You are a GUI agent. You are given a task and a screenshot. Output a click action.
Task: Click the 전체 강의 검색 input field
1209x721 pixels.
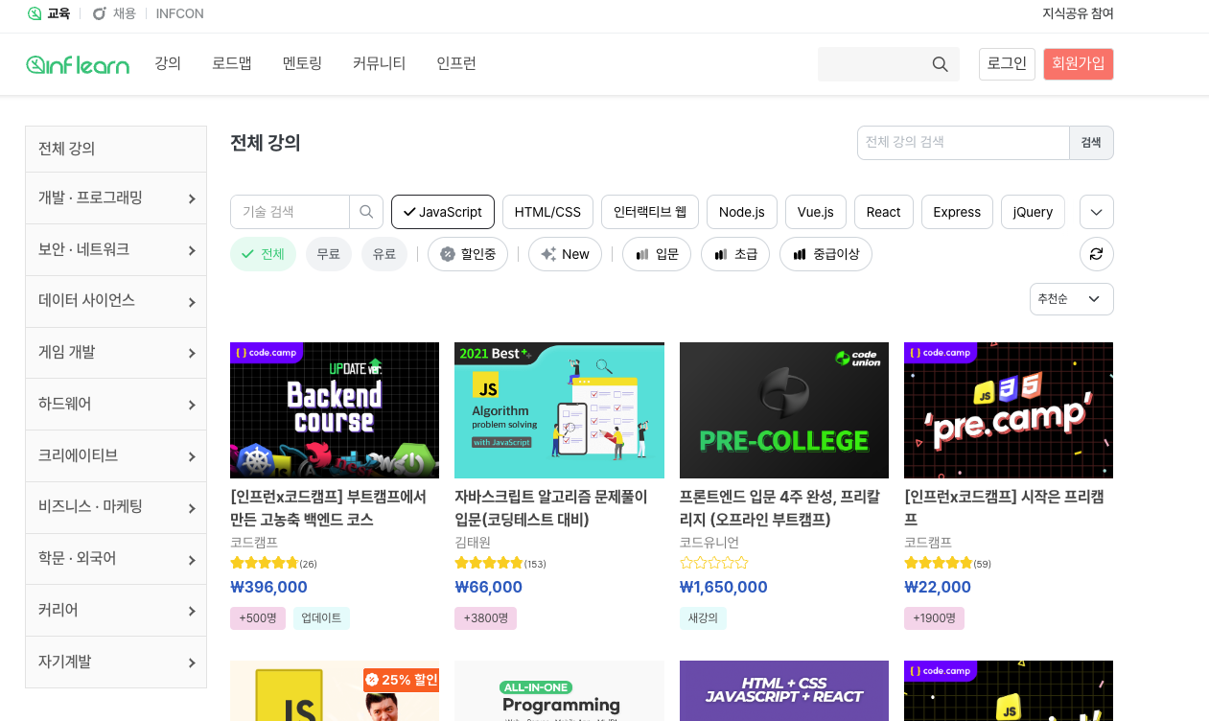click(964, 142)
